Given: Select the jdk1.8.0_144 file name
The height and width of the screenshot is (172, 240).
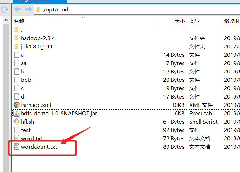Looking at the screenshot, I should coord(37,46).
